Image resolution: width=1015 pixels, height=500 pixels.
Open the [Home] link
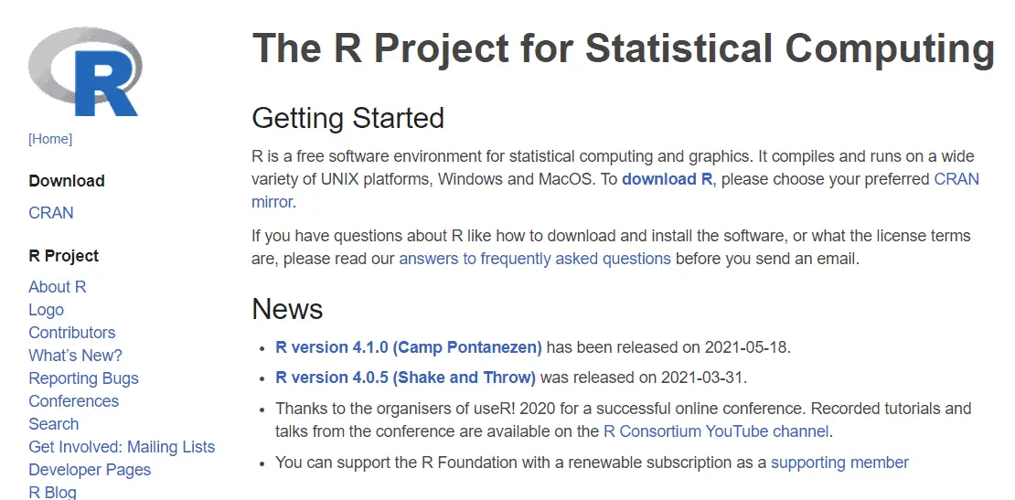pos(50,139)
